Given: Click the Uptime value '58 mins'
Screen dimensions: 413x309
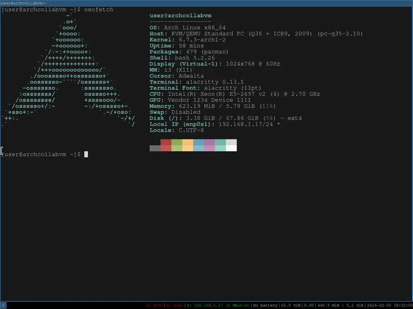Looking at the screenshot, I should tap(191, 46).
